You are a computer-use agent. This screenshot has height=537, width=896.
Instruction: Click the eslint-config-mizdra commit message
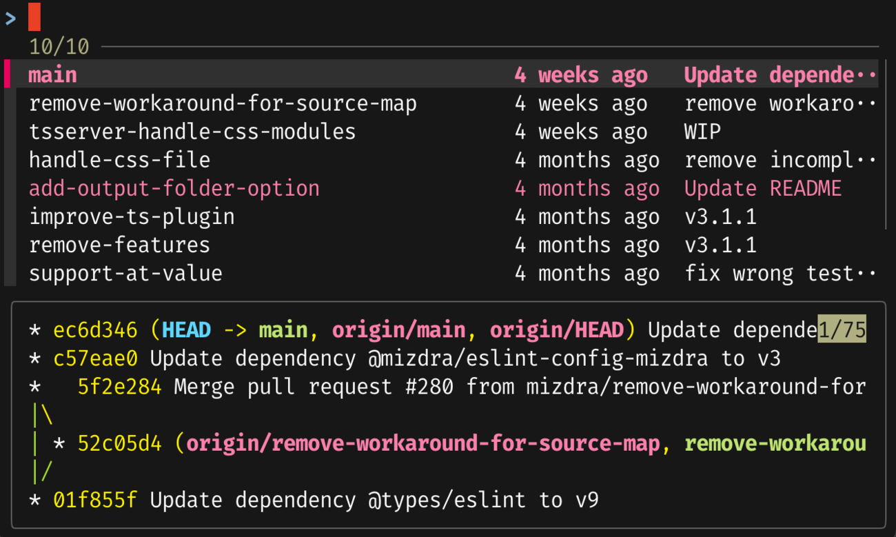tap(465, 358)
